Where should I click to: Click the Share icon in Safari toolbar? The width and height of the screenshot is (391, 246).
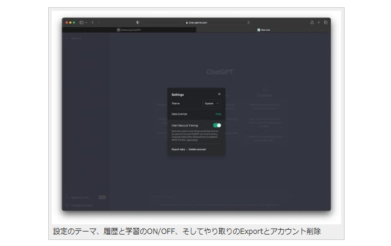pyautogui.click(x=312, y=22)
